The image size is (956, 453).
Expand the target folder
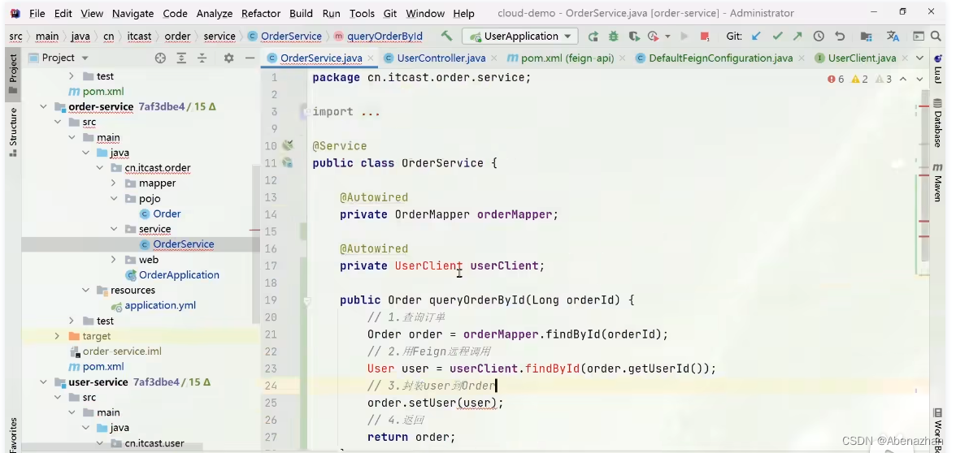coord(57,336)
